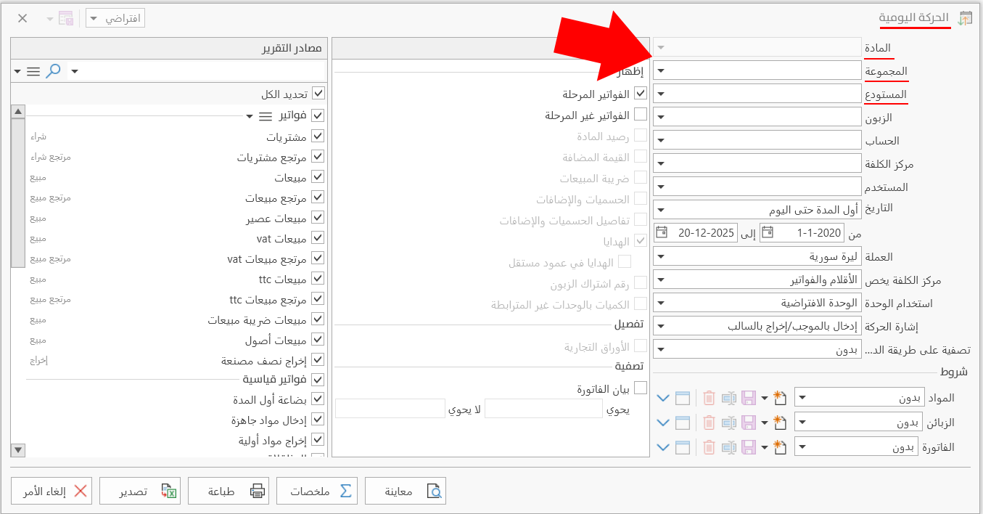983x514 pixels.
Task: Open search in the مصادر التقرير panel
Action: click(52, 71)
